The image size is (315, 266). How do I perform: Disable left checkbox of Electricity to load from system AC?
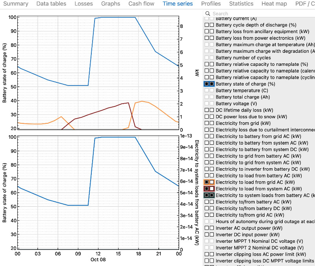coord(207,189)
